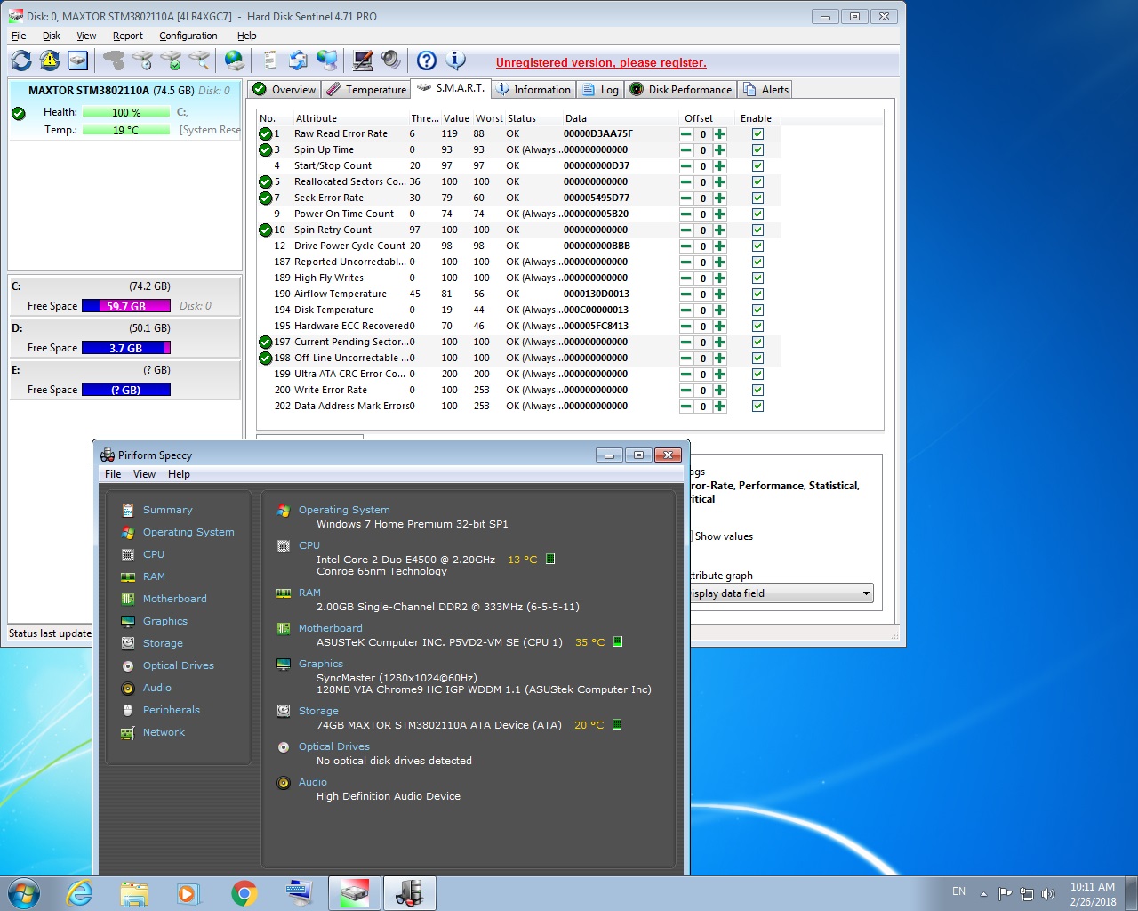The image size is (1138, 911).
Task: Click the refresh disk information toolbar icon
Action: point(21,60)
